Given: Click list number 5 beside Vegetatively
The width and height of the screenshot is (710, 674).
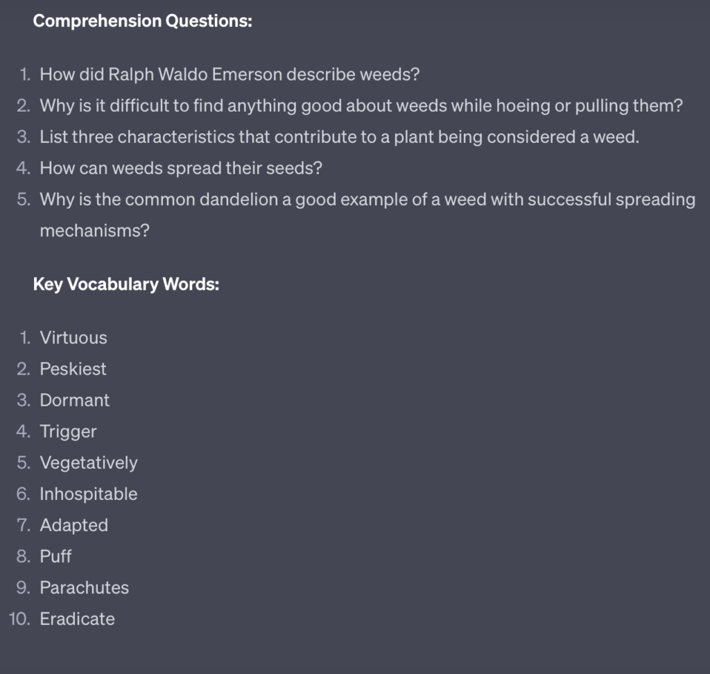Looking at the screenshot, I should coord(24,463).
